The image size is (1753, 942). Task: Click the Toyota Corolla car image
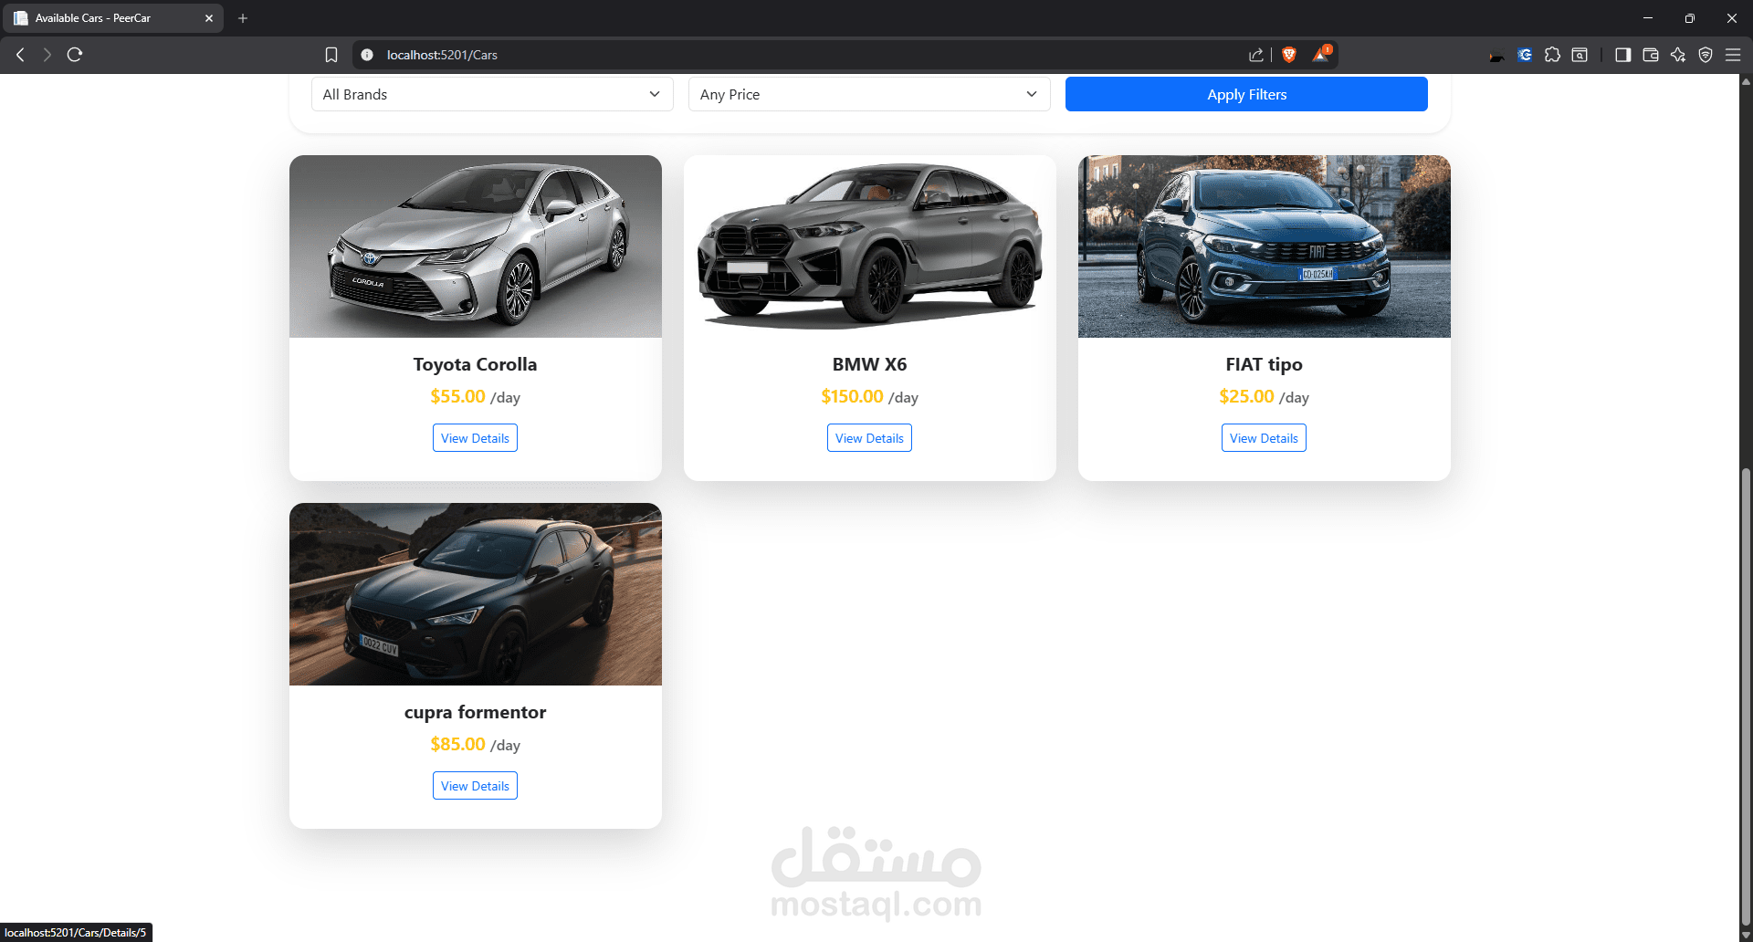pos(476,246)
